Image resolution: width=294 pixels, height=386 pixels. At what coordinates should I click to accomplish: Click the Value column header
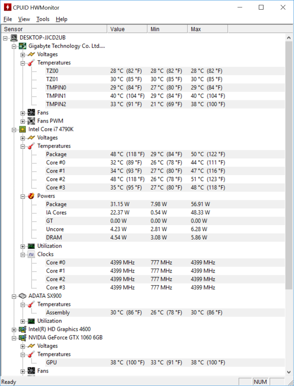[x=127, y=29]
